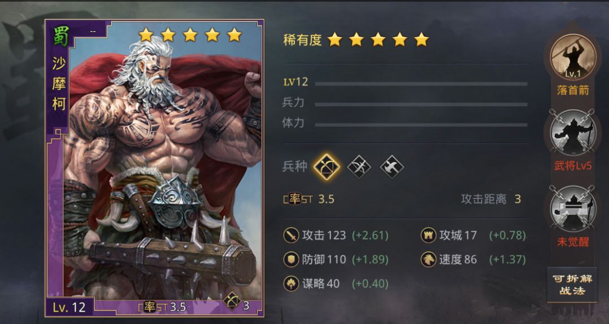609x324 pixels.
Task: Click the speed horse stat icon
Action: point(429,260)
